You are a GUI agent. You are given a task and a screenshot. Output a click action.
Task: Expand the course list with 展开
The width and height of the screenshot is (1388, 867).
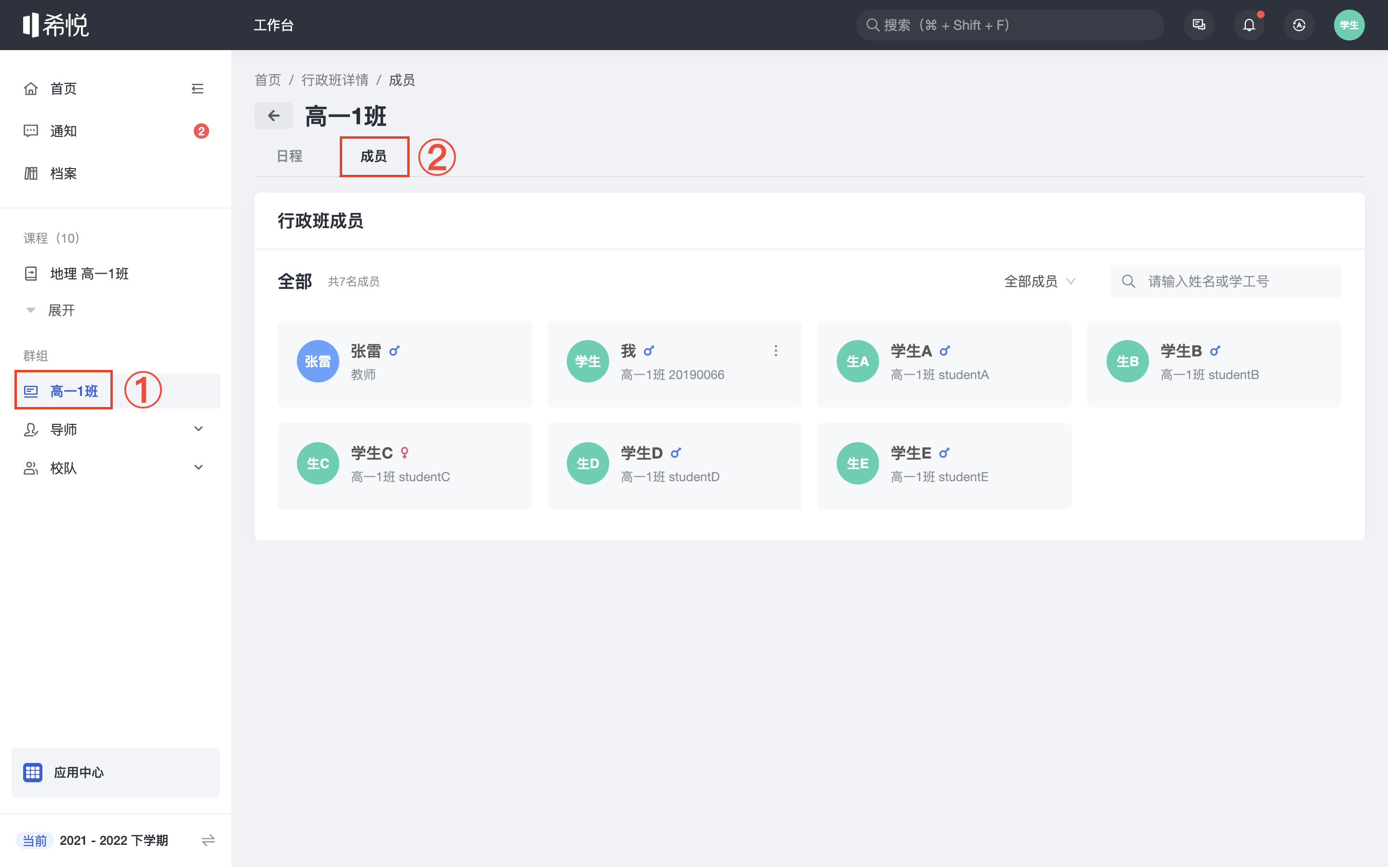click(61, 310)
